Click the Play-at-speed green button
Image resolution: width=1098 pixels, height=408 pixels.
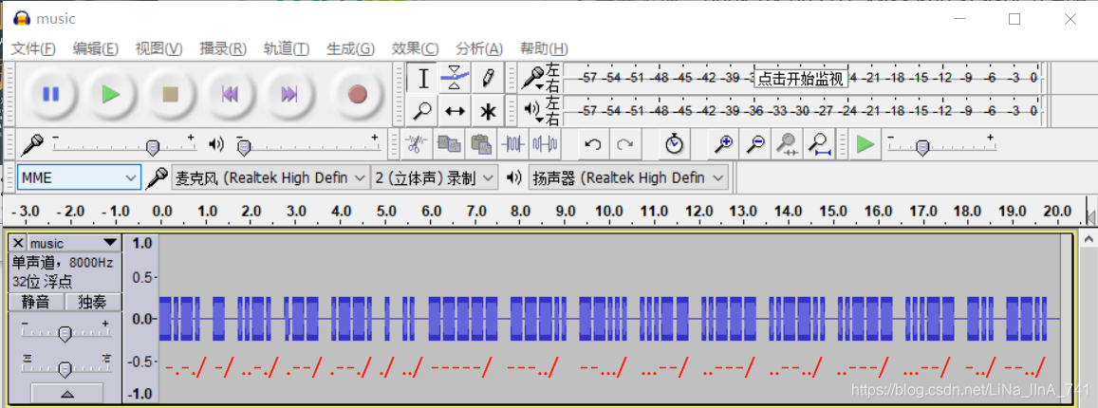click(x=865, y=145)
